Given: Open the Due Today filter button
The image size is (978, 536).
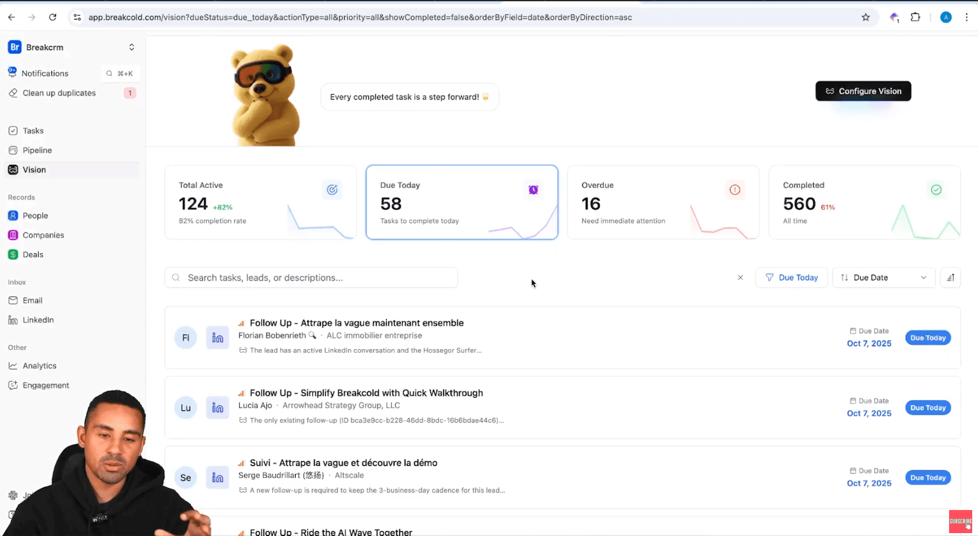Looking at the screenshot, I should tap(792, 278).
